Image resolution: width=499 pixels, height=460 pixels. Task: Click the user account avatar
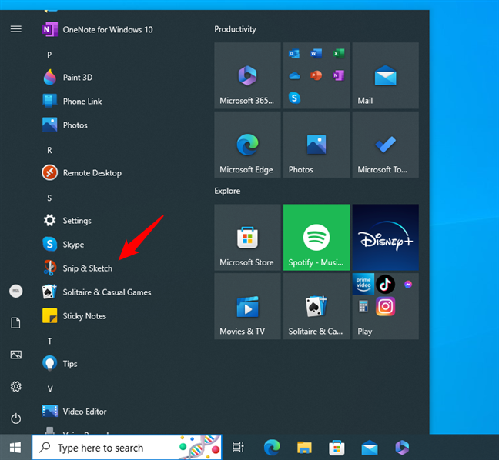(16, 291)
